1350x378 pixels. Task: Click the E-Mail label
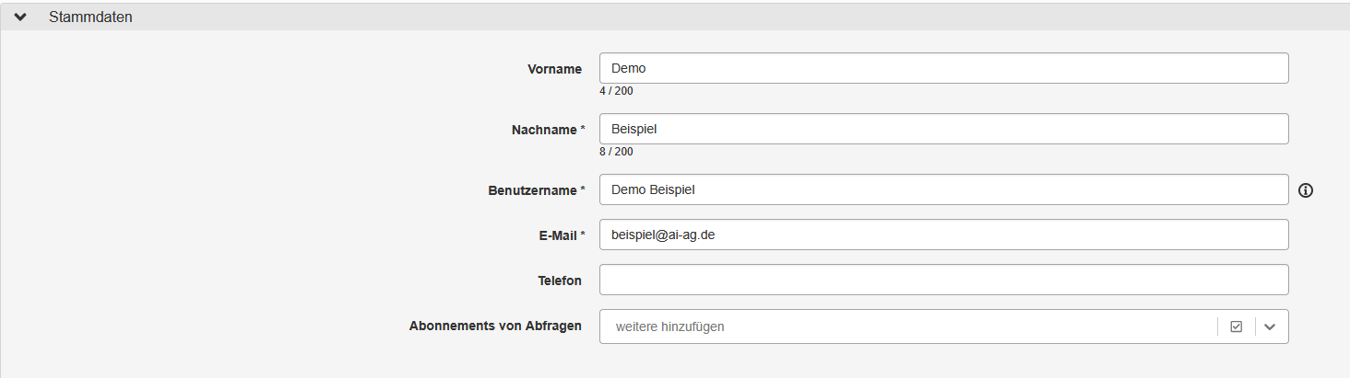[x=558, y=235]
